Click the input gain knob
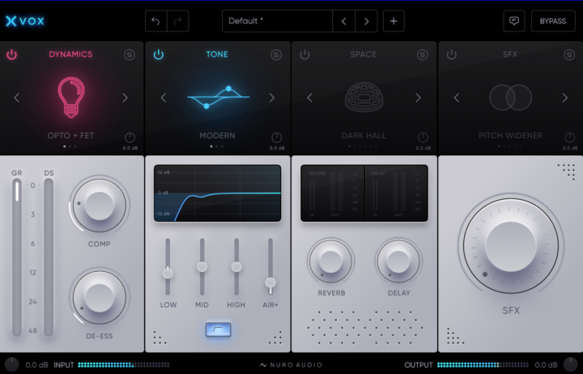 click(11, 365)
